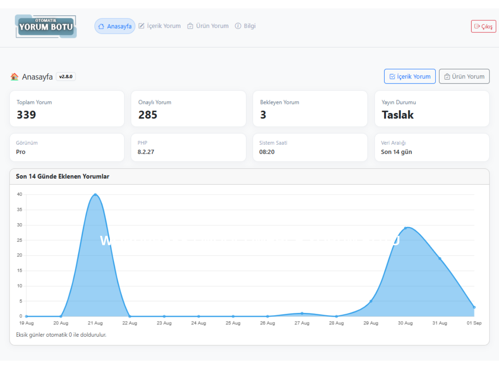Click the Otomatik Yorum Botu logo
This screenshot has height=374, width=499.
click(x=46, y=26)
